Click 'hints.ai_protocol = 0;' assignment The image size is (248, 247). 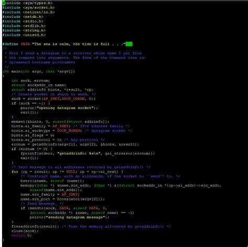(37, 140)
